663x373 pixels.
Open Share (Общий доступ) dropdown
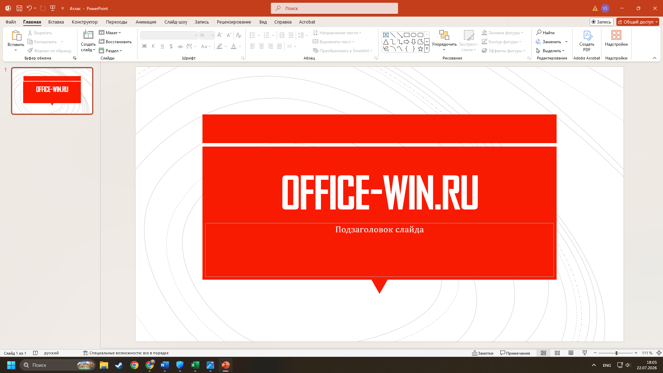[x=638, y=22]
